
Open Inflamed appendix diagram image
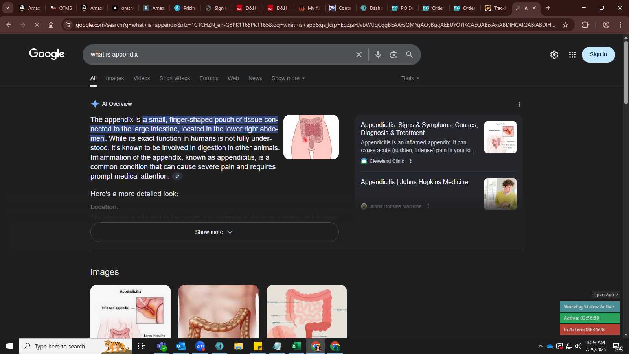click(x=131, y=312)
